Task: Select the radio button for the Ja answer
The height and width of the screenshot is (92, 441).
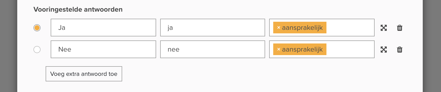Action: [x=37, y=28]
